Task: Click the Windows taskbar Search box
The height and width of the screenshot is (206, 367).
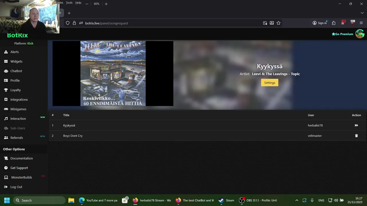Action: [x=39, y=200]
